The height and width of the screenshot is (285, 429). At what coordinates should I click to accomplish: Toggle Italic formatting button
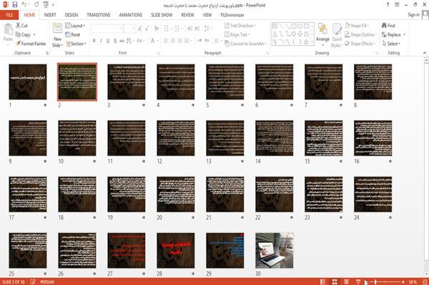(x=101, y=41)
